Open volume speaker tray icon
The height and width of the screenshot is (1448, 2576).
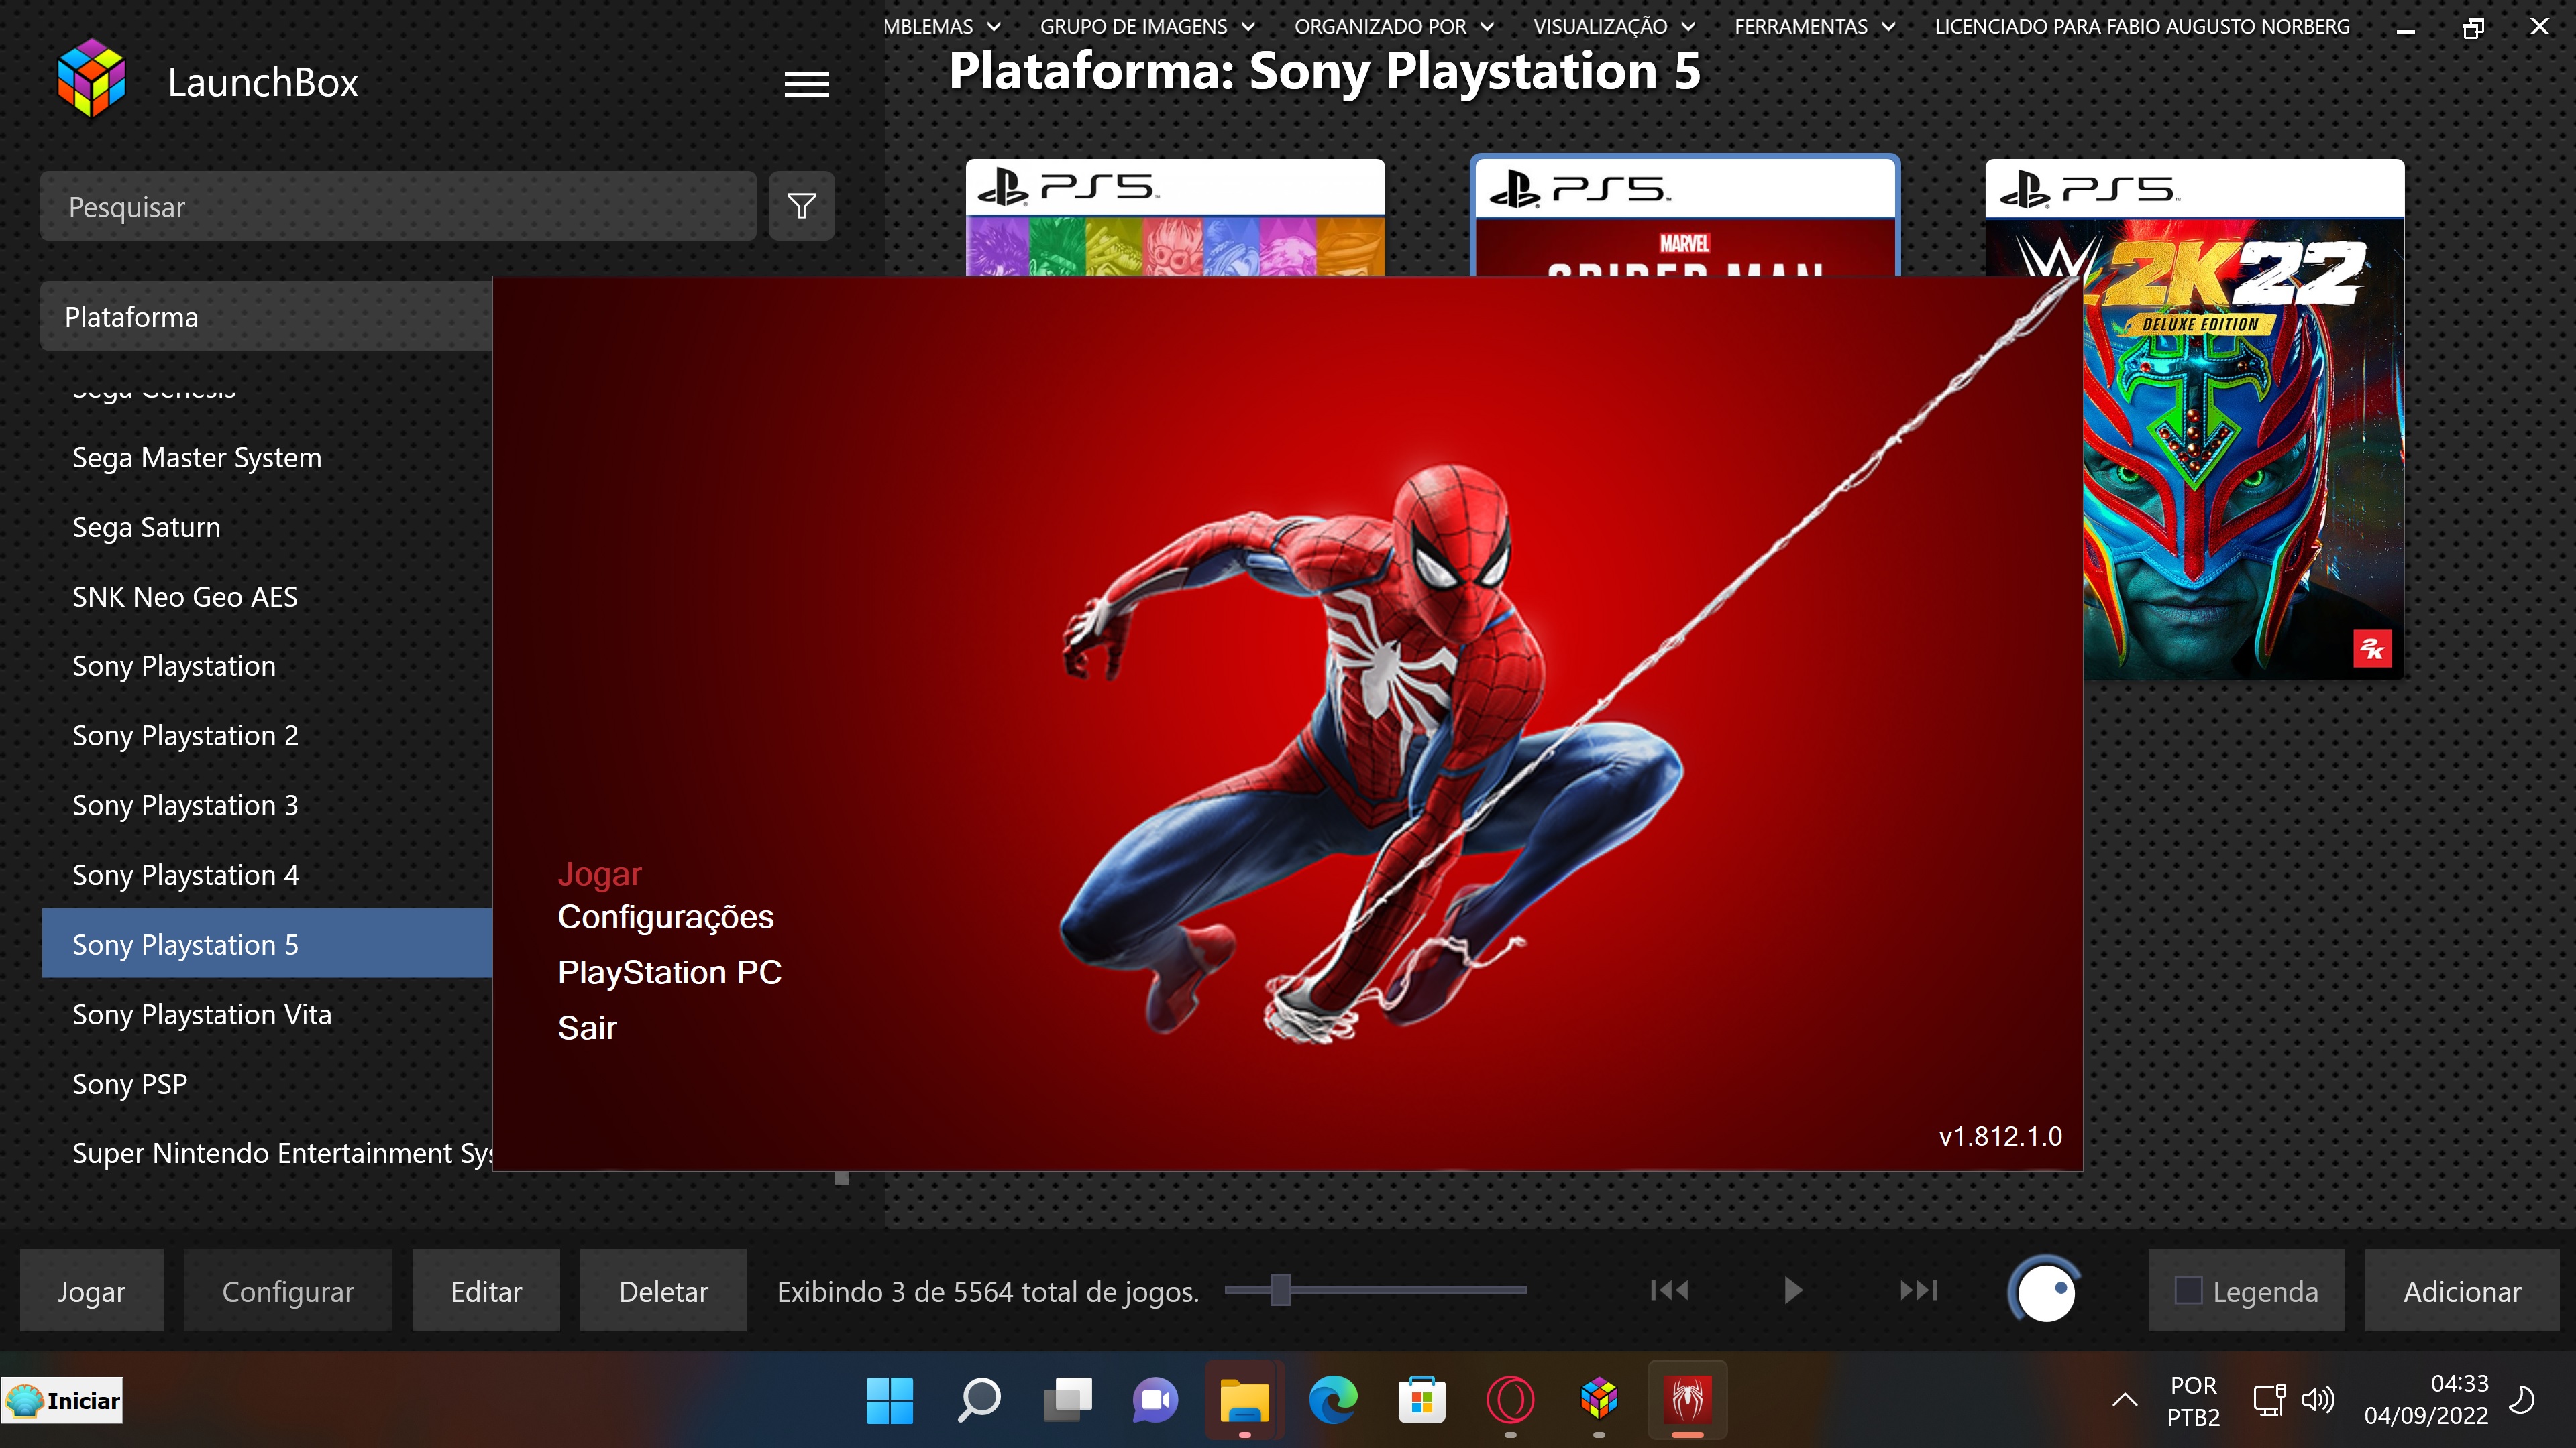[x=2318, y=1400]
